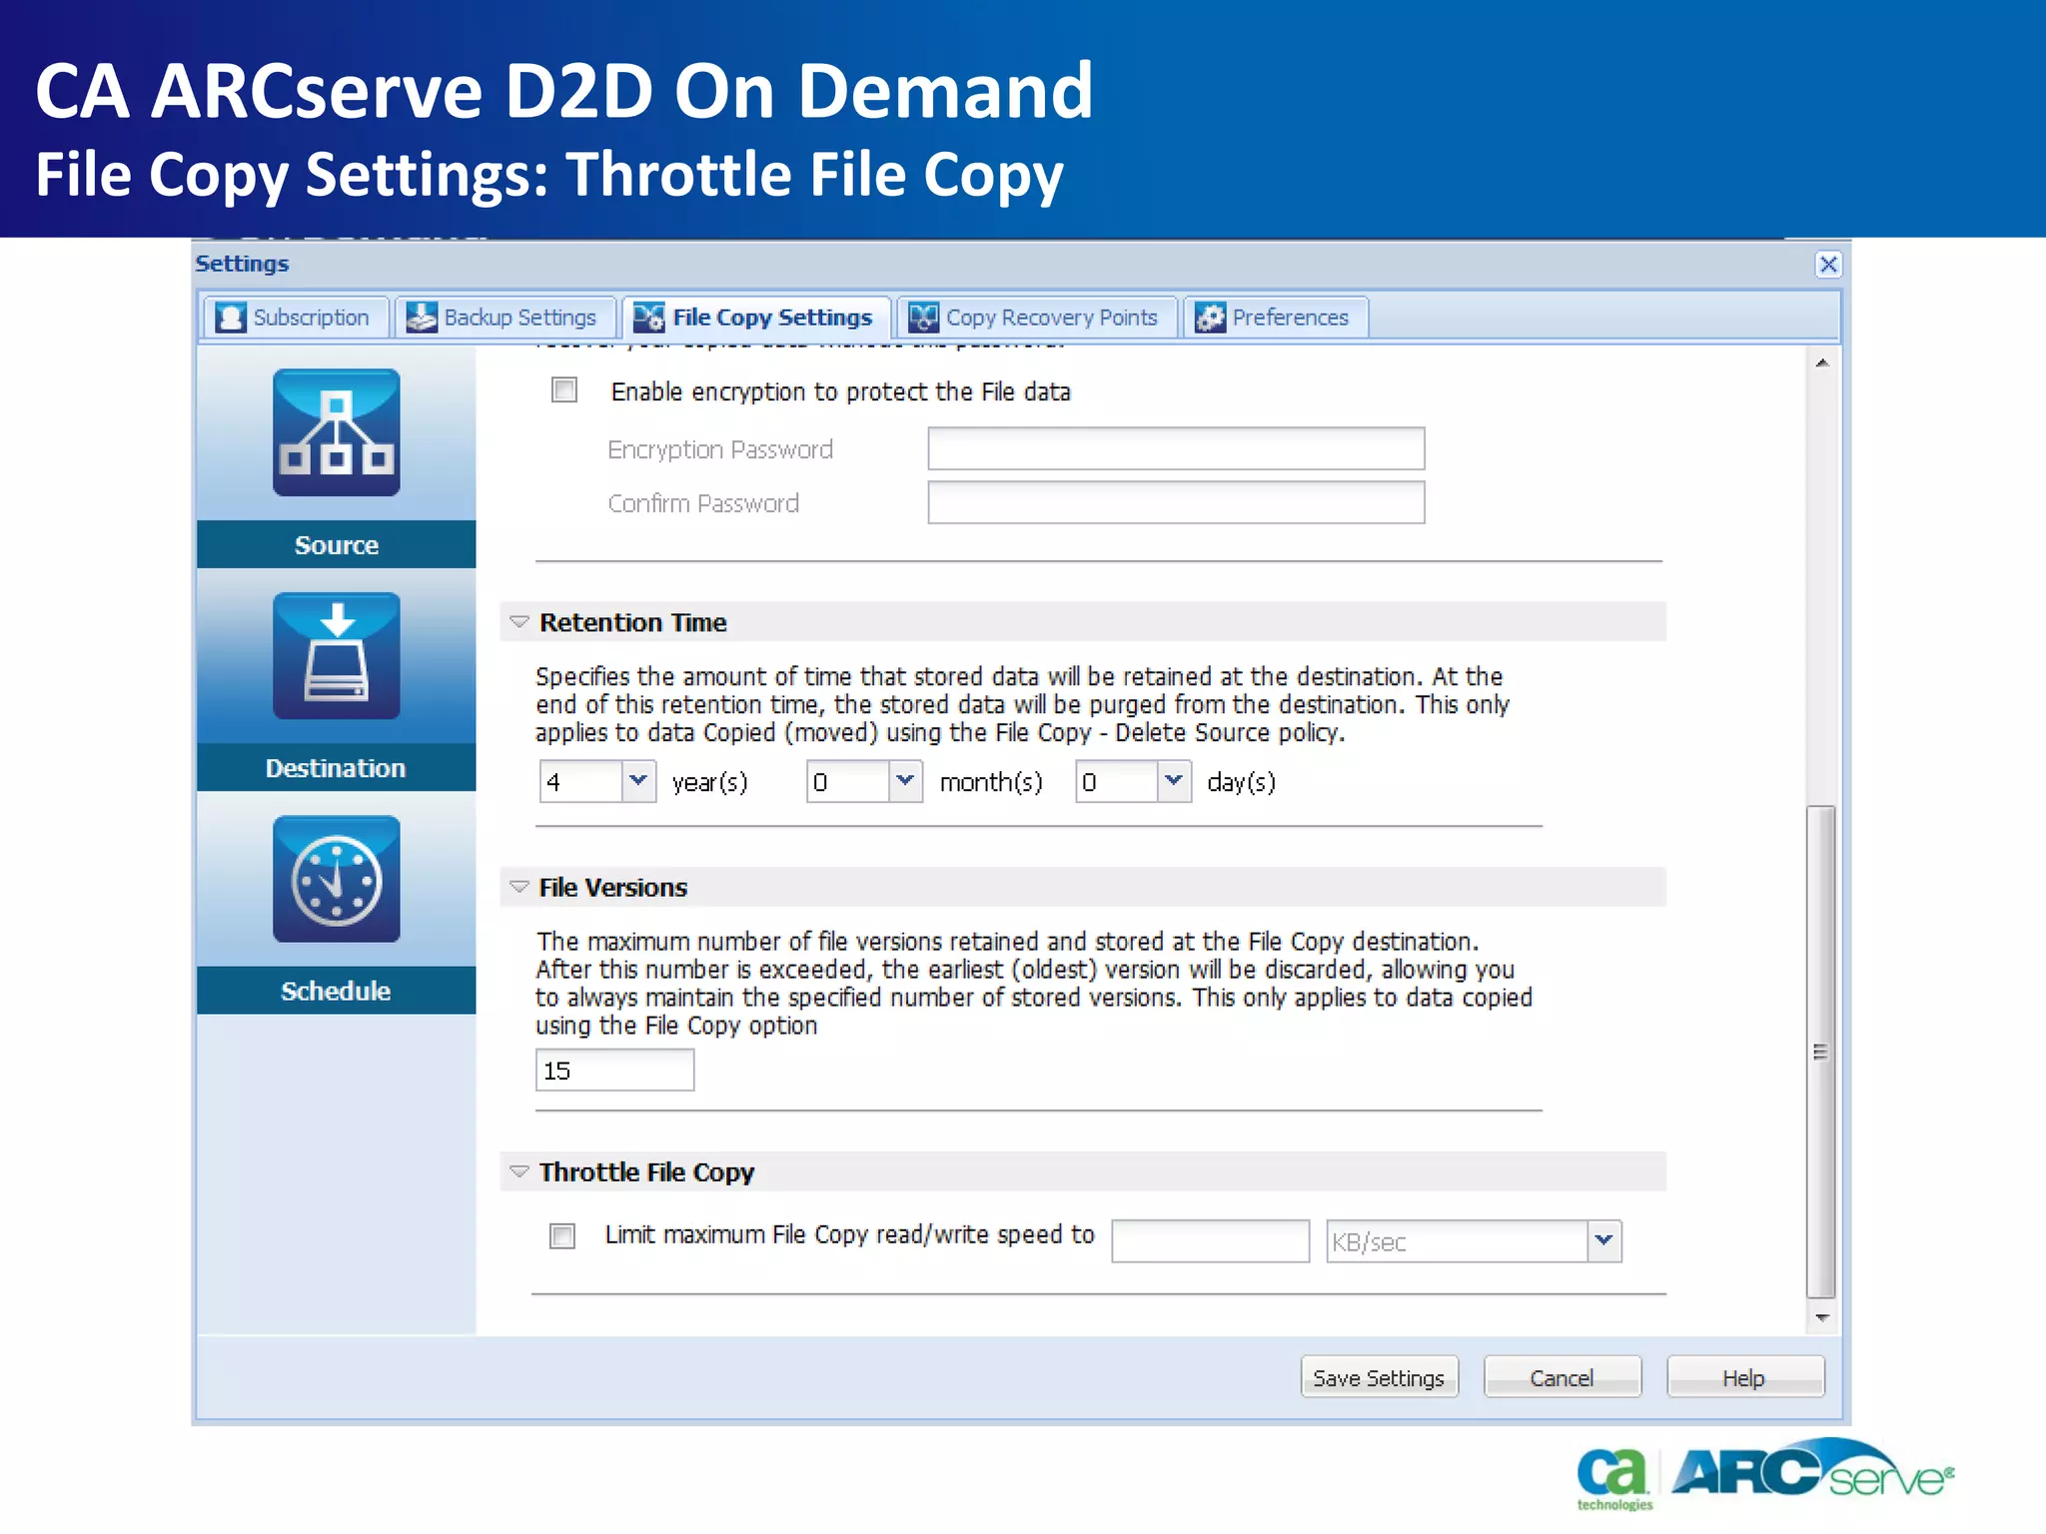Click the Preferences gear icon
This screenshot has height=1534, width=2046.
(x=1210, y=318)
